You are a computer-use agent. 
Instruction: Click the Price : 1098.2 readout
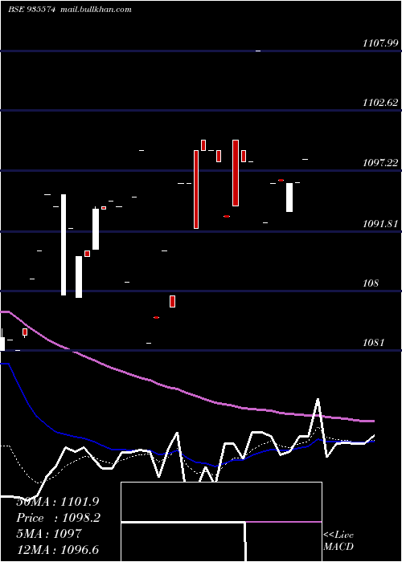point(58,518)
